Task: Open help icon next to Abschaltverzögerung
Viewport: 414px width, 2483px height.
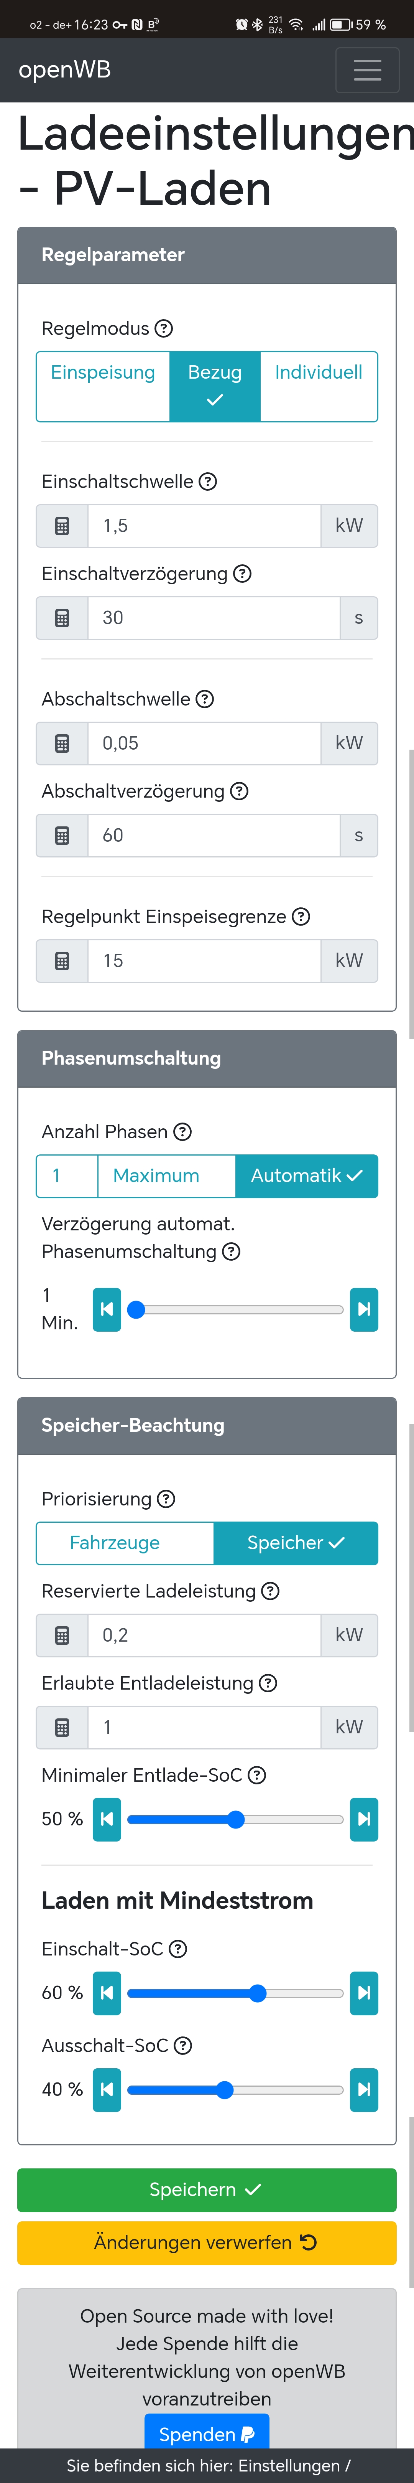Action: click(240, 791)
